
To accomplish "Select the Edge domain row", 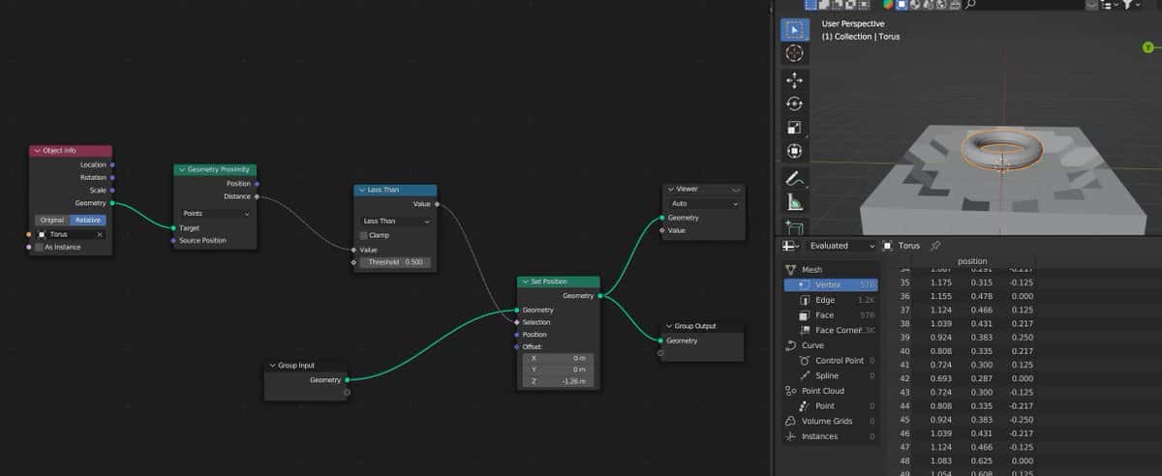I will click(830, 300).
